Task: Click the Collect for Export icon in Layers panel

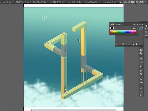Action: (123, 44)
